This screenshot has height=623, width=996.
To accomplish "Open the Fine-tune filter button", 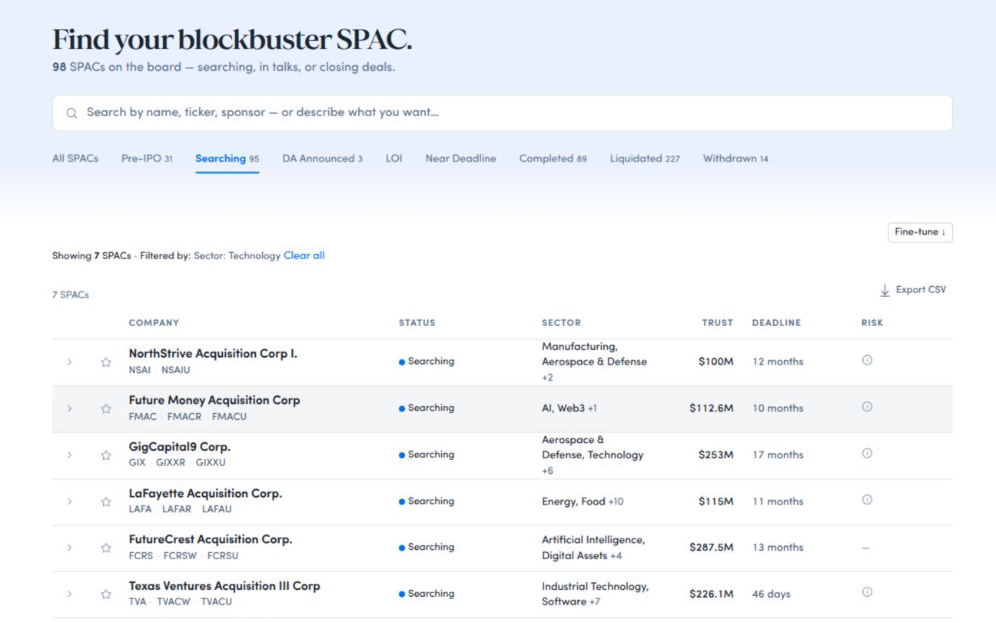I will point(920,232).
